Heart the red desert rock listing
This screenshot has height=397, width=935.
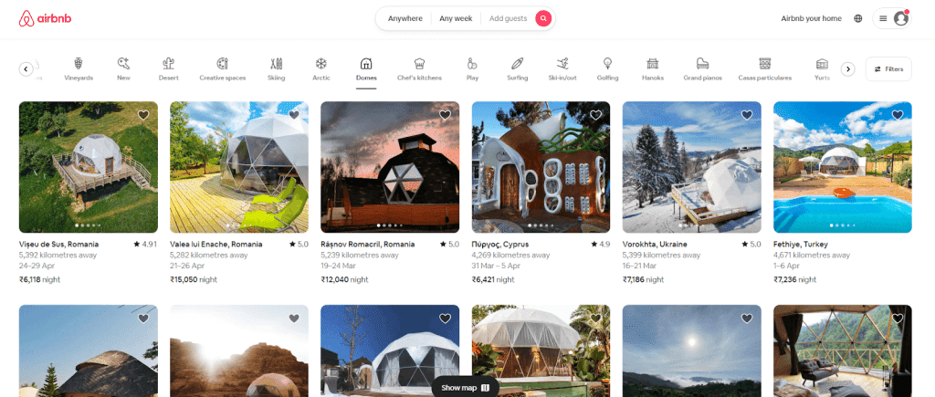pyautogui.click(x=294, y=319)
